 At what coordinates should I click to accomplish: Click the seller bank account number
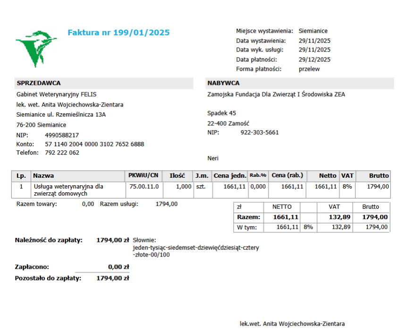[94, 144]
